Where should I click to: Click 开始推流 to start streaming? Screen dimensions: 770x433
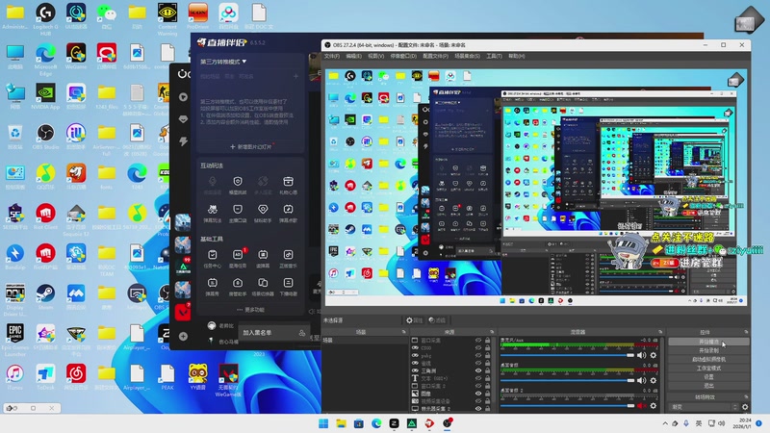coord(708,342)
